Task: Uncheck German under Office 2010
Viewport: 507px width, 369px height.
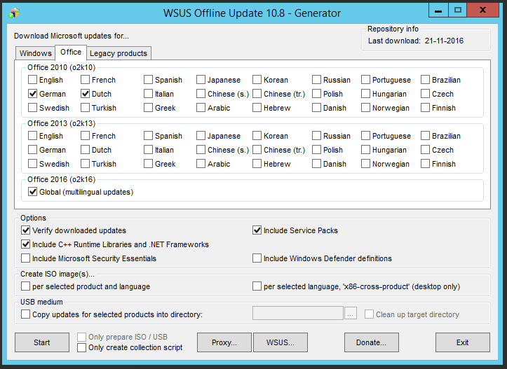Action: coord(33,94)
